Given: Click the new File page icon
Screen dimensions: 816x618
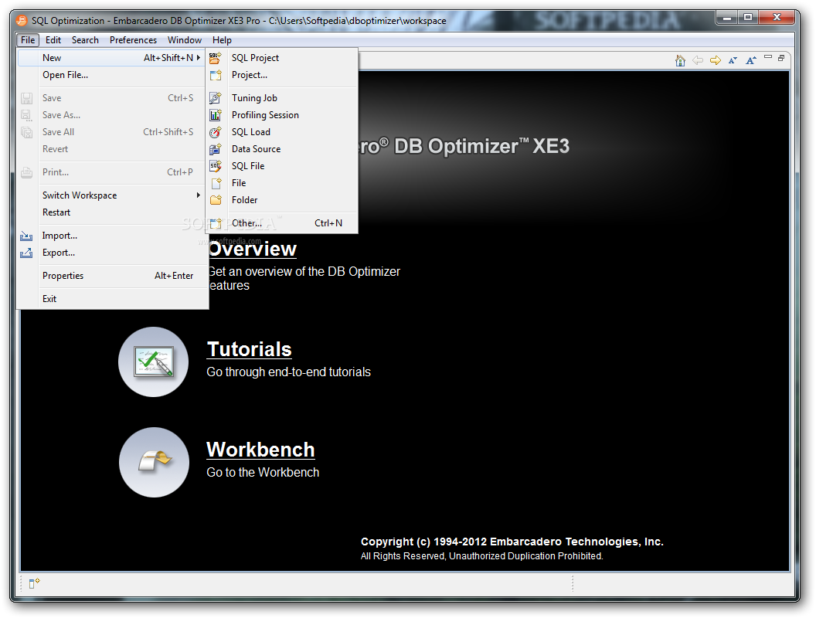Looking at the screenshot, I should (216, 183).
